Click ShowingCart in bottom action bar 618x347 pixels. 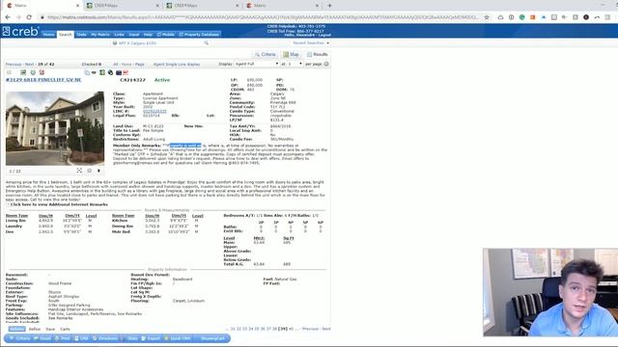pos(212,338)
